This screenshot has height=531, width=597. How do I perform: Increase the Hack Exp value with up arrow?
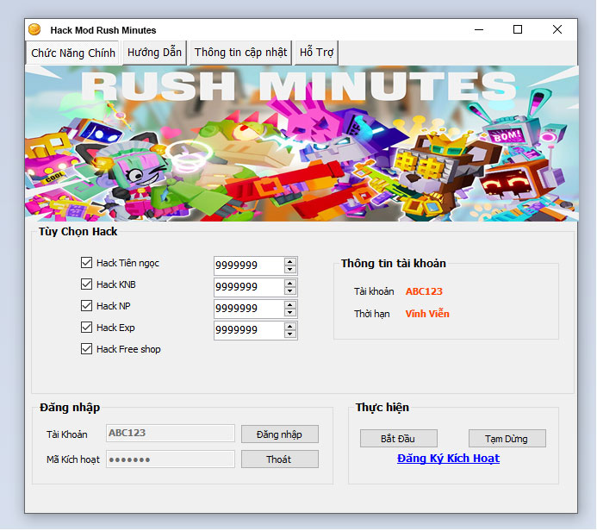click(290, 327)
